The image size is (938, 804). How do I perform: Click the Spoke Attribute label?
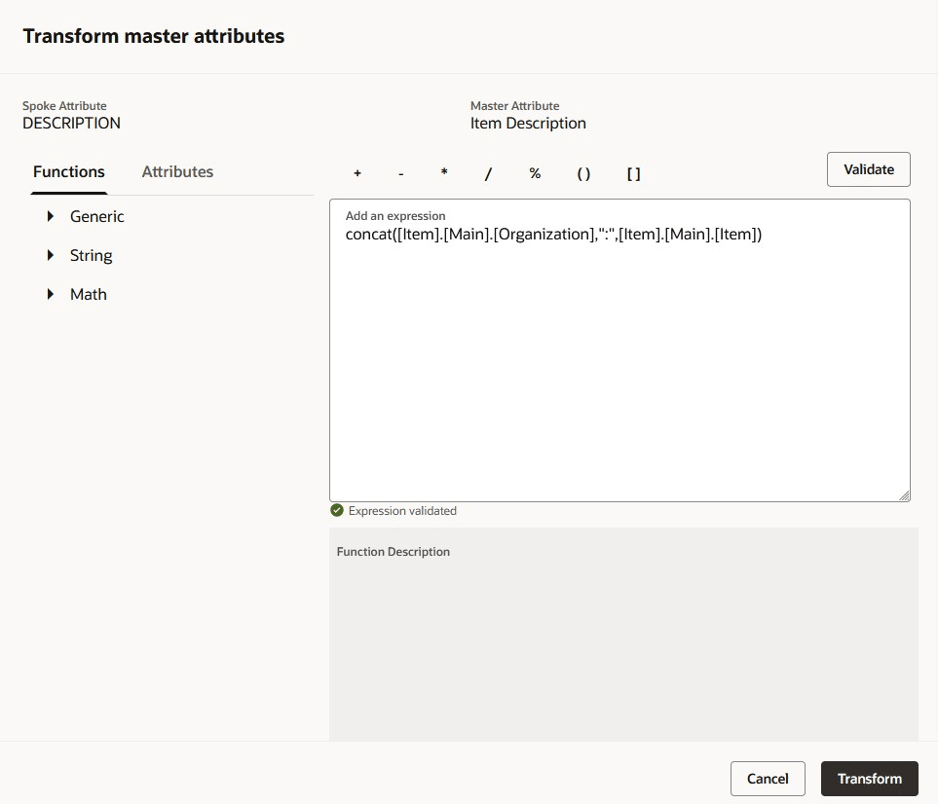point(64,106)
